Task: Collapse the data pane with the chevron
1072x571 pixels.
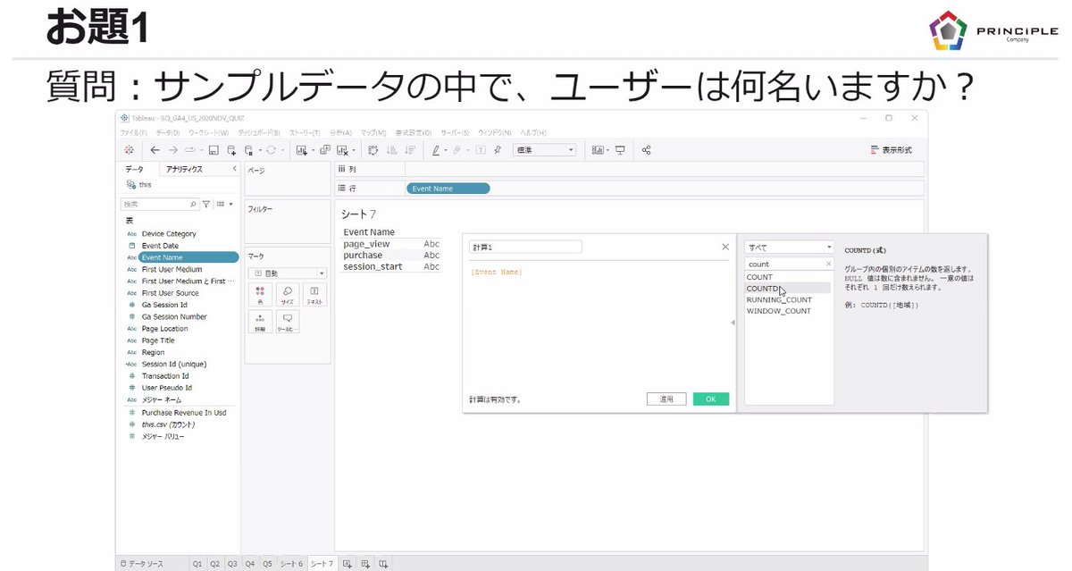Action: tap(234, 168)
